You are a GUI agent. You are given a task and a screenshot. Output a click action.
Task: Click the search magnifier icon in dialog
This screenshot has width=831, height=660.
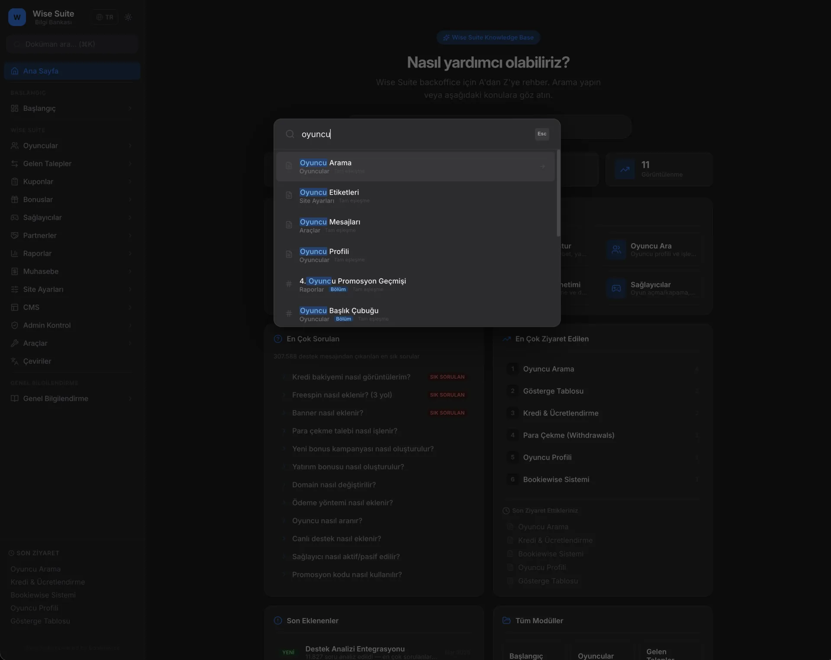pyautogui.click(x=290, y=134)
